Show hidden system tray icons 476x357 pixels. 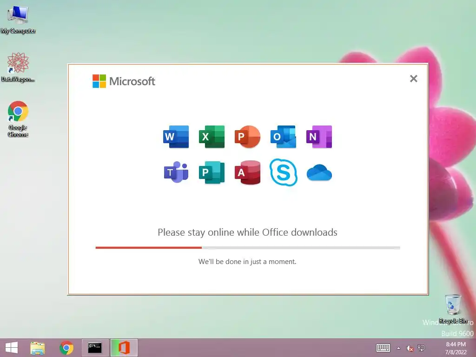point(398,348)
